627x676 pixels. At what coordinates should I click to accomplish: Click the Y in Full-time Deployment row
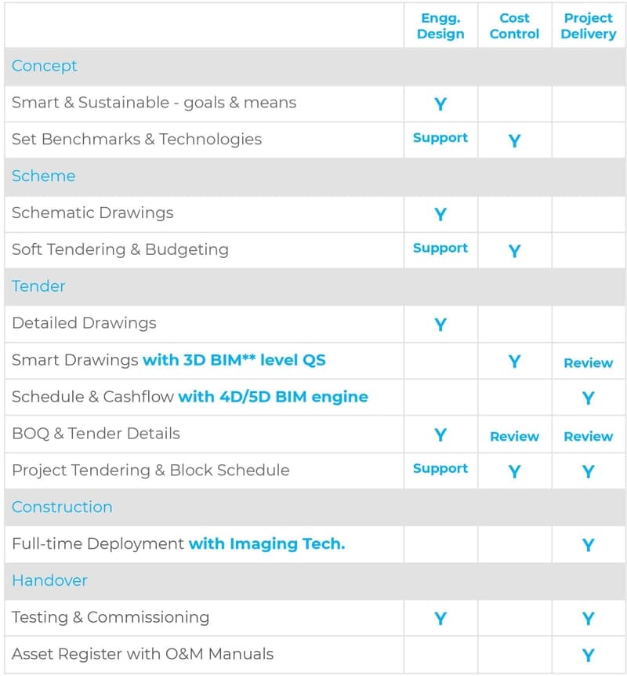[x=588, y=545]
